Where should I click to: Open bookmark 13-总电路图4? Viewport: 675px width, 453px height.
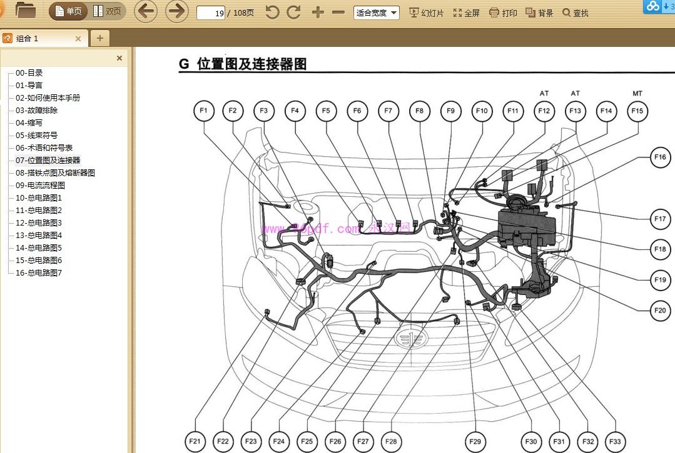tap(39, 235)
